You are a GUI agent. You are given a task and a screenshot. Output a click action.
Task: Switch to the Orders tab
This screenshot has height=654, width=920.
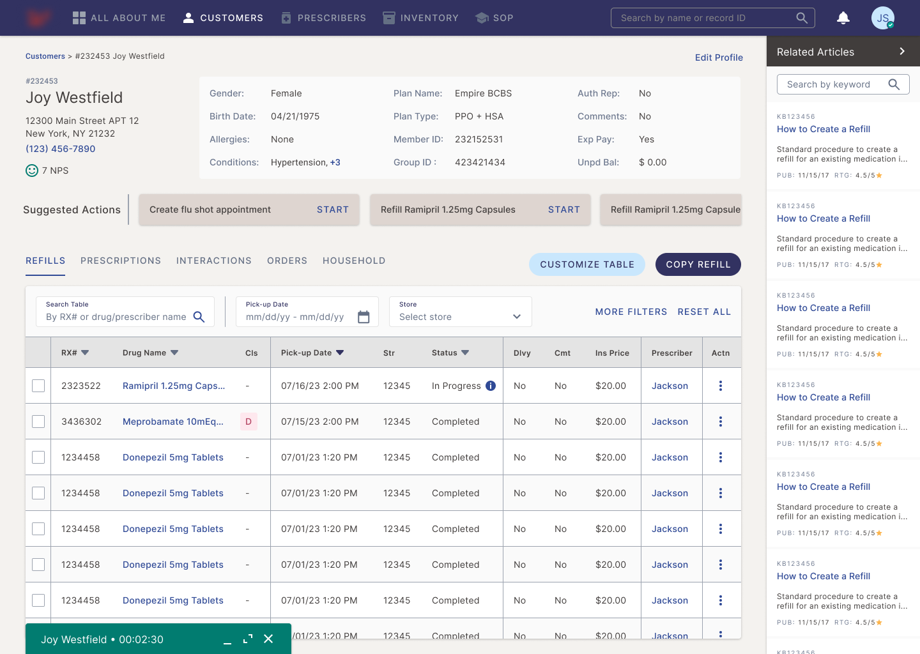287,261
